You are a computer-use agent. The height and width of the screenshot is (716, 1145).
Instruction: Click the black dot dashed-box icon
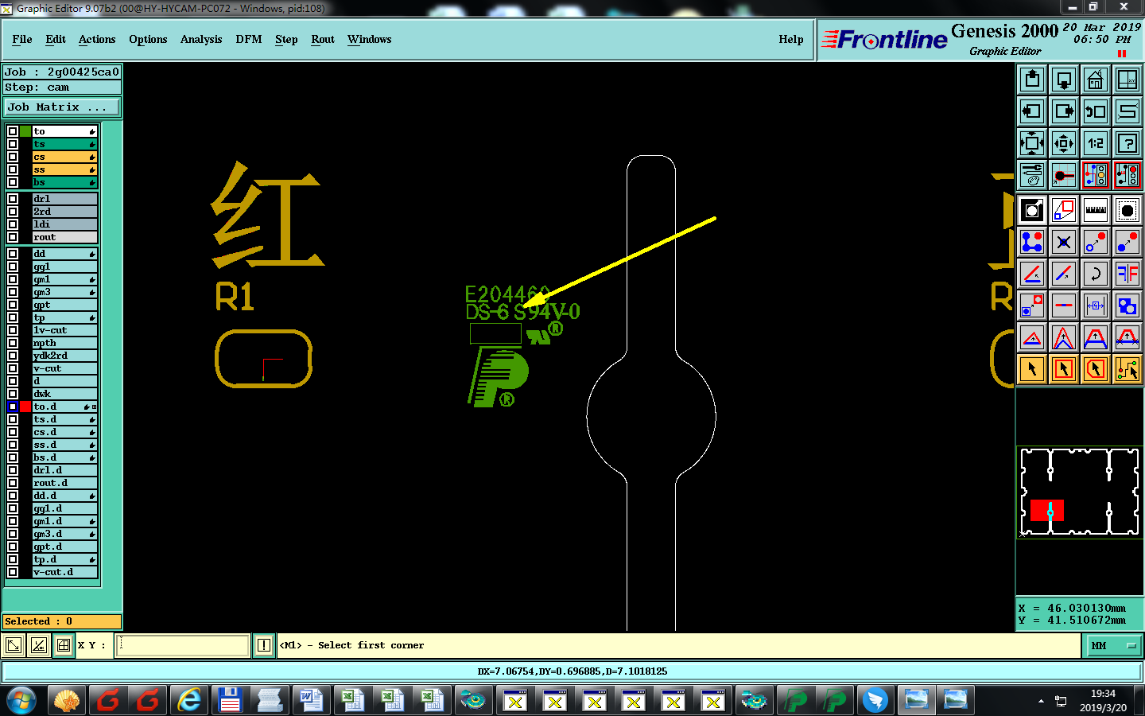1128,210
